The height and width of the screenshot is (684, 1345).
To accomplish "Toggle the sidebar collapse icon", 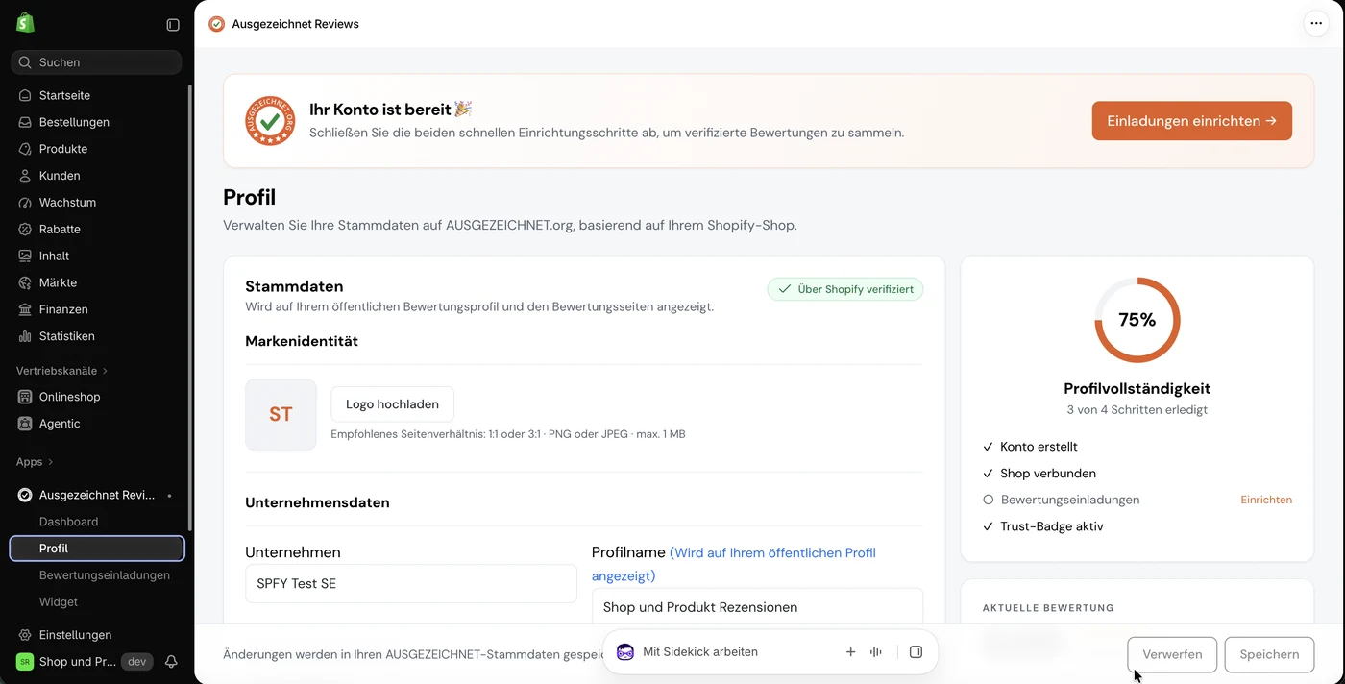I will 173,25.
